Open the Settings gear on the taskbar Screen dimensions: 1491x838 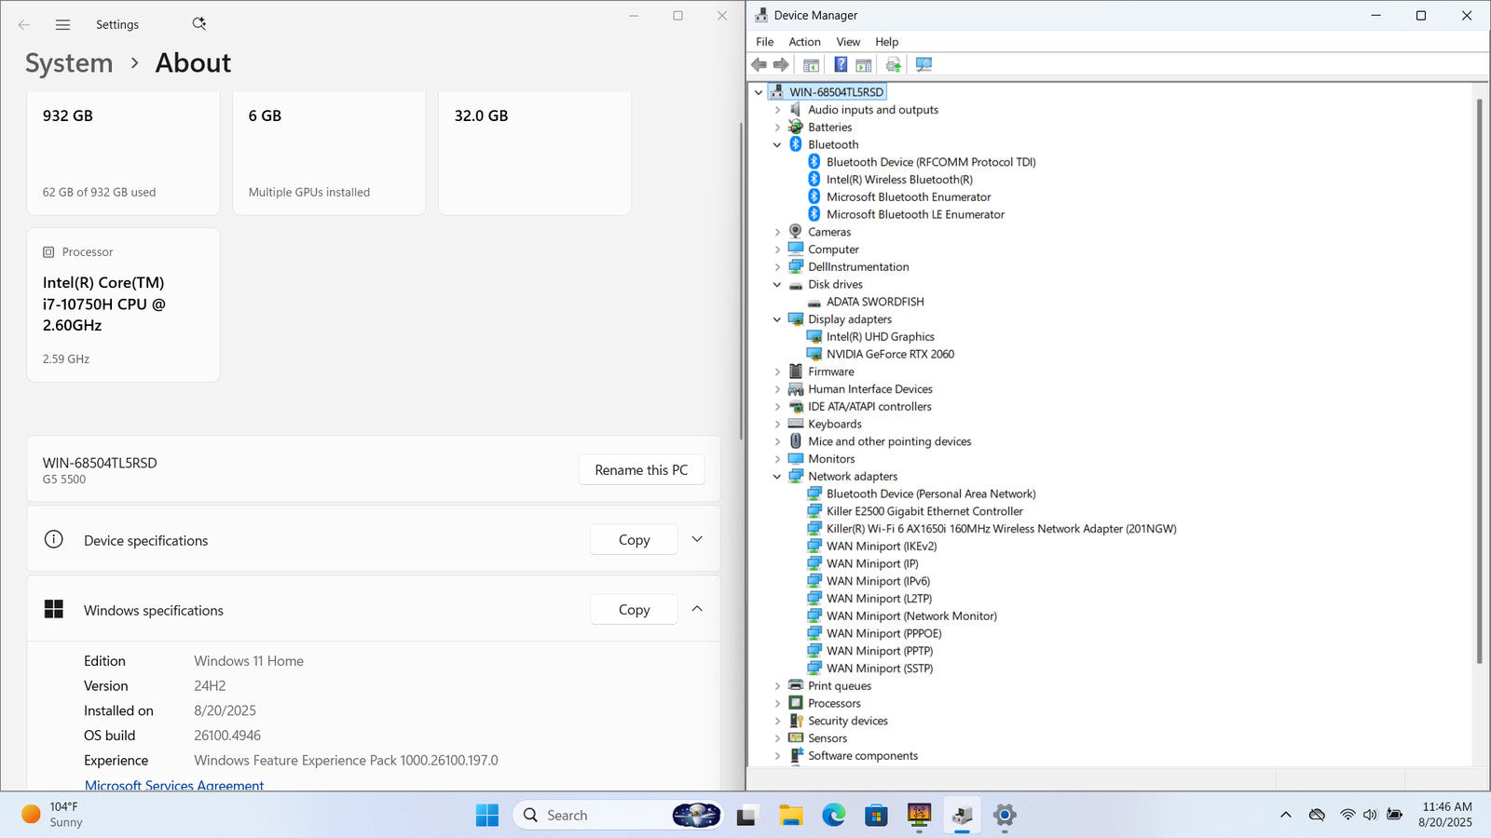[1005, 816]
